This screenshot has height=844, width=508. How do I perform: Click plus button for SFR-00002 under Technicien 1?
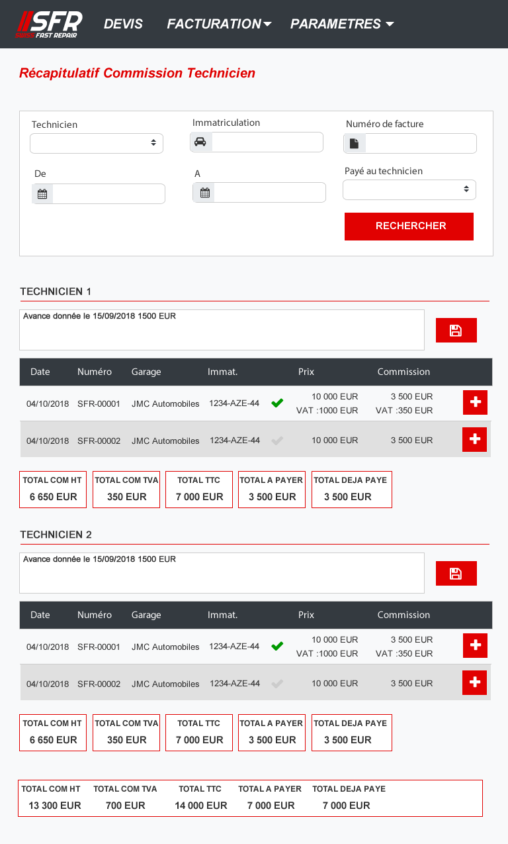pos(475,439)
